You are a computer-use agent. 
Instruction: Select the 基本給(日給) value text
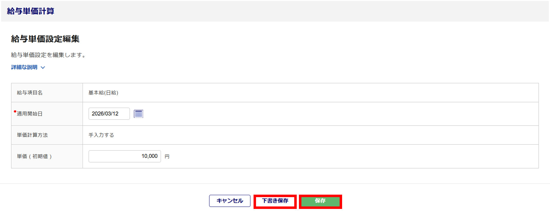tap(103, 93)
